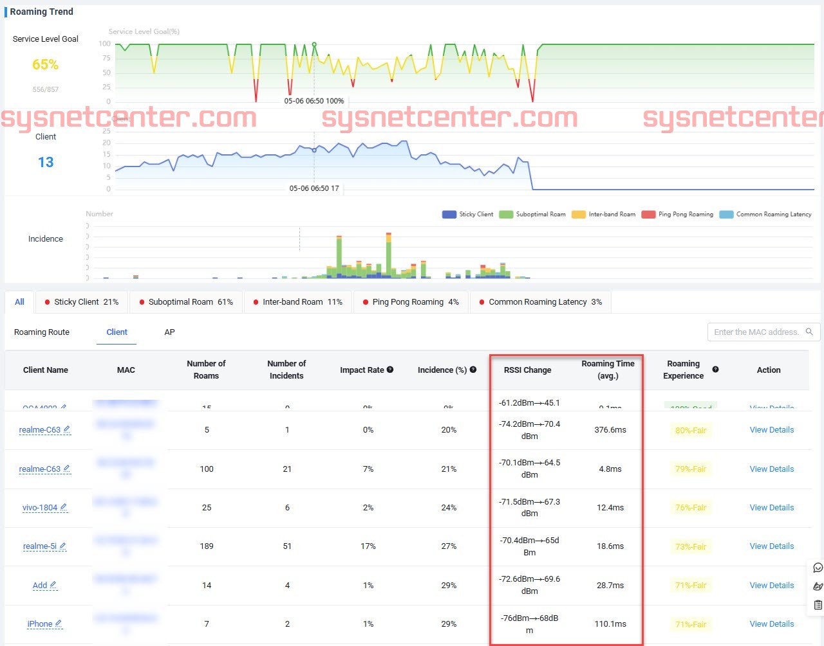The width and height of the screenshot is (824, 646).
Task: Edit name of realme-C63 with 5 roams
Action: coord(66,429)
